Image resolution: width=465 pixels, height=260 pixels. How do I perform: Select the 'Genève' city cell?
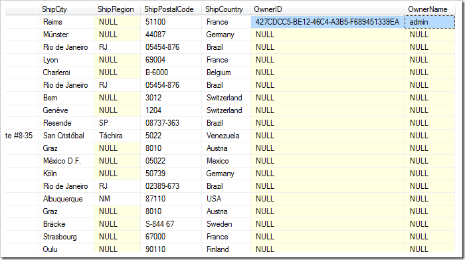coord(66,110)
